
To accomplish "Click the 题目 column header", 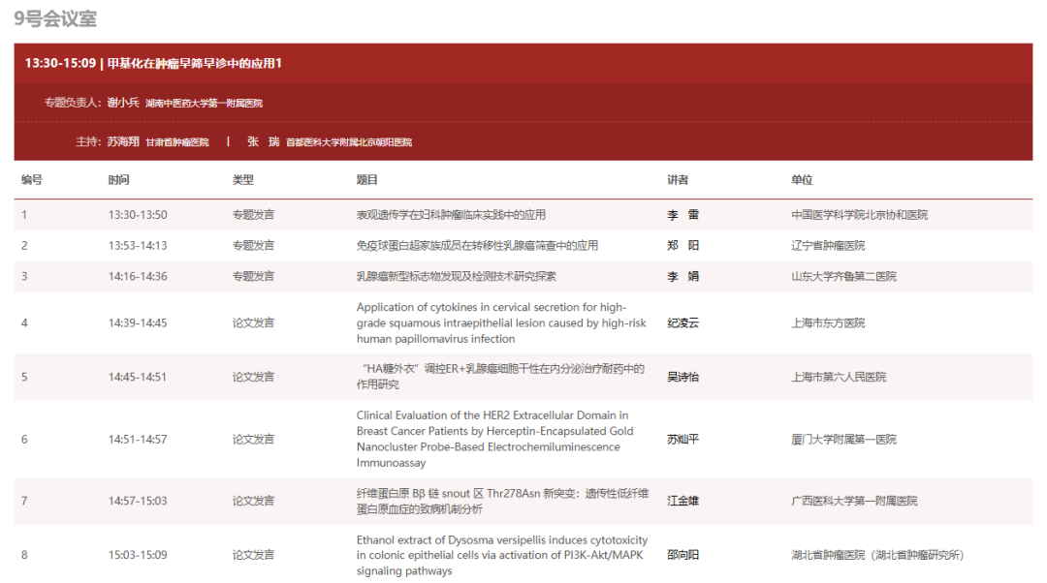I will [x=367, y=180].
